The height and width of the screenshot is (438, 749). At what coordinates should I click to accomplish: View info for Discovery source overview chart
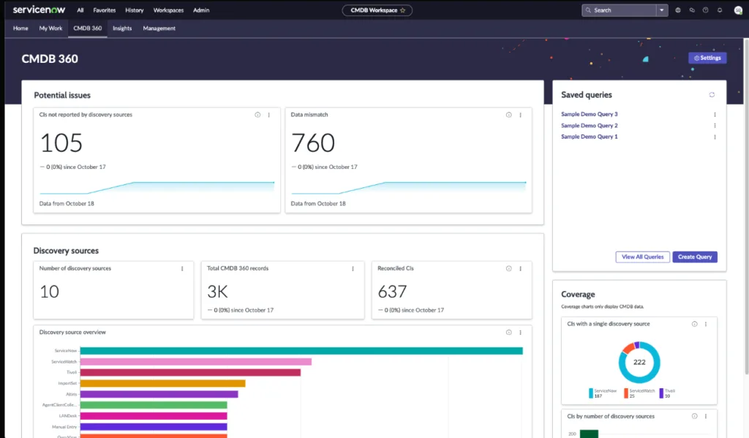[509, 332]
